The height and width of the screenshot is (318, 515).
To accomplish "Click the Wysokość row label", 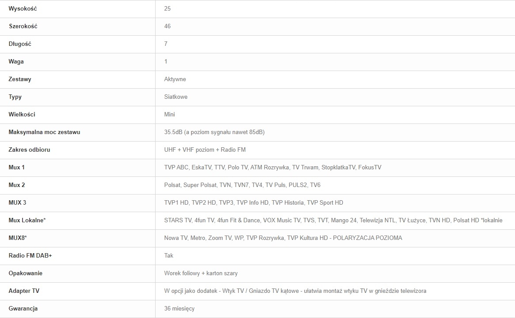I will pyautogui.click(x=23, y=8).
